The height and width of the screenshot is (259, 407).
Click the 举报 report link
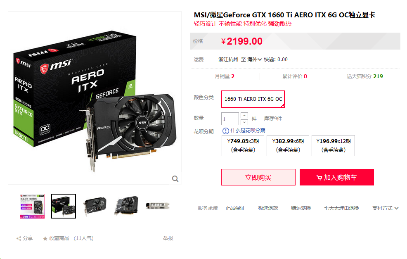(x=168, y=238)
